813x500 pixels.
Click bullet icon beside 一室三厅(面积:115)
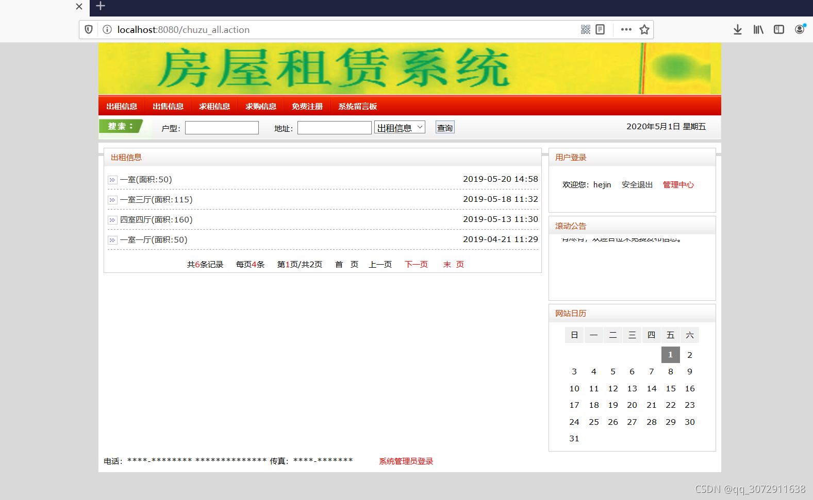click(112, 200)
